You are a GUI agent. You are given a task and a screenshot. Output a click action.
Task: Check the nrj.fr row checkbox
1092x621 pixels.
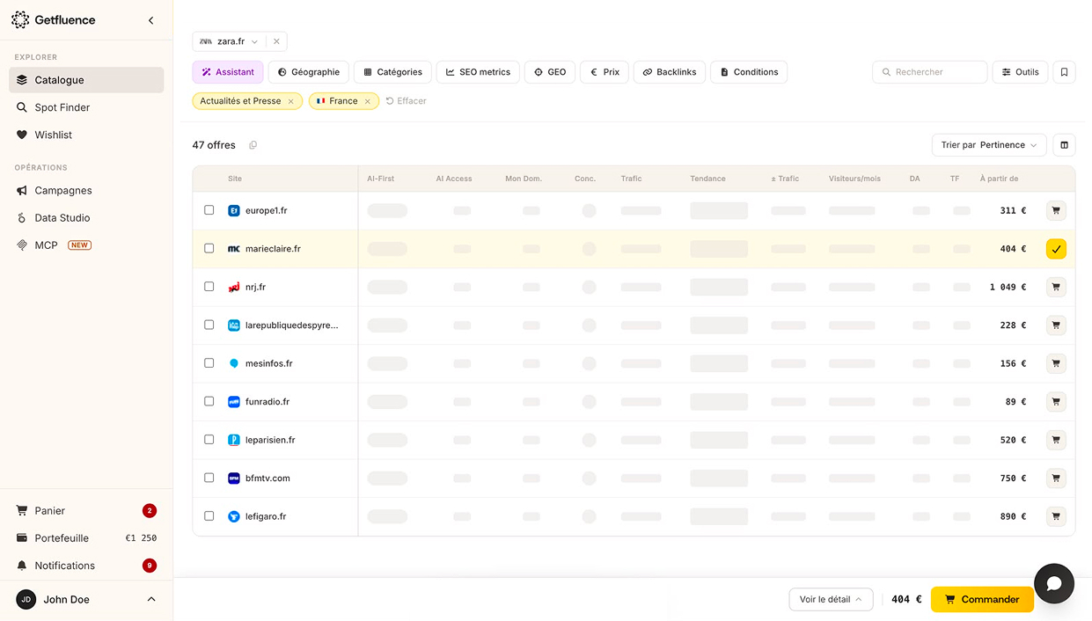(x=209, y=287)
